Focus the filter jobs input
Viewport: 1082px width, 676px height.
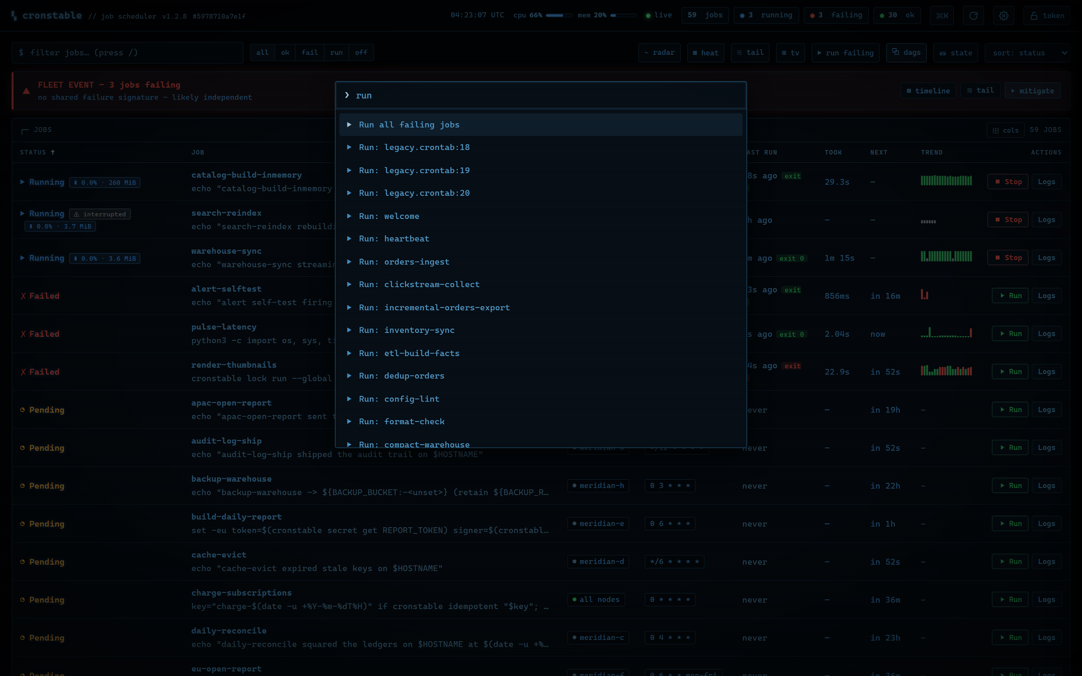click(x=128, y=53)
